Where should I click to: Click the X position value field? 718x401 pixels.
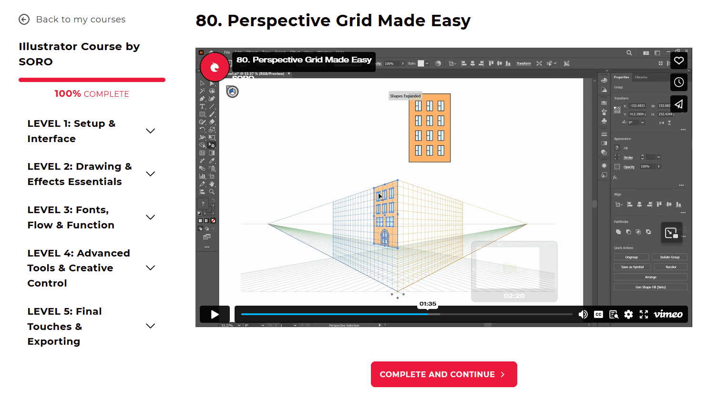tap(637, 105)
